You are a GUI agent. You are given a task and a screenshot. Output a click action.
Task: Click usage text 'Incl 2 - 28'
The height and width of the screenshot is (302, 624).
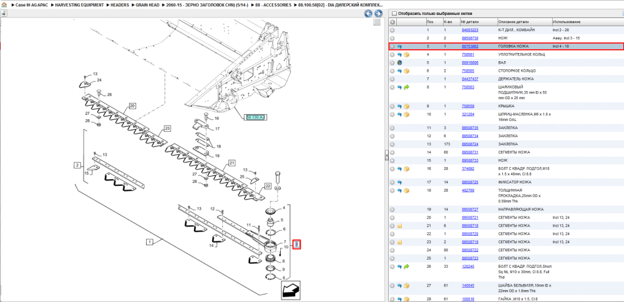tap(561, 30)
